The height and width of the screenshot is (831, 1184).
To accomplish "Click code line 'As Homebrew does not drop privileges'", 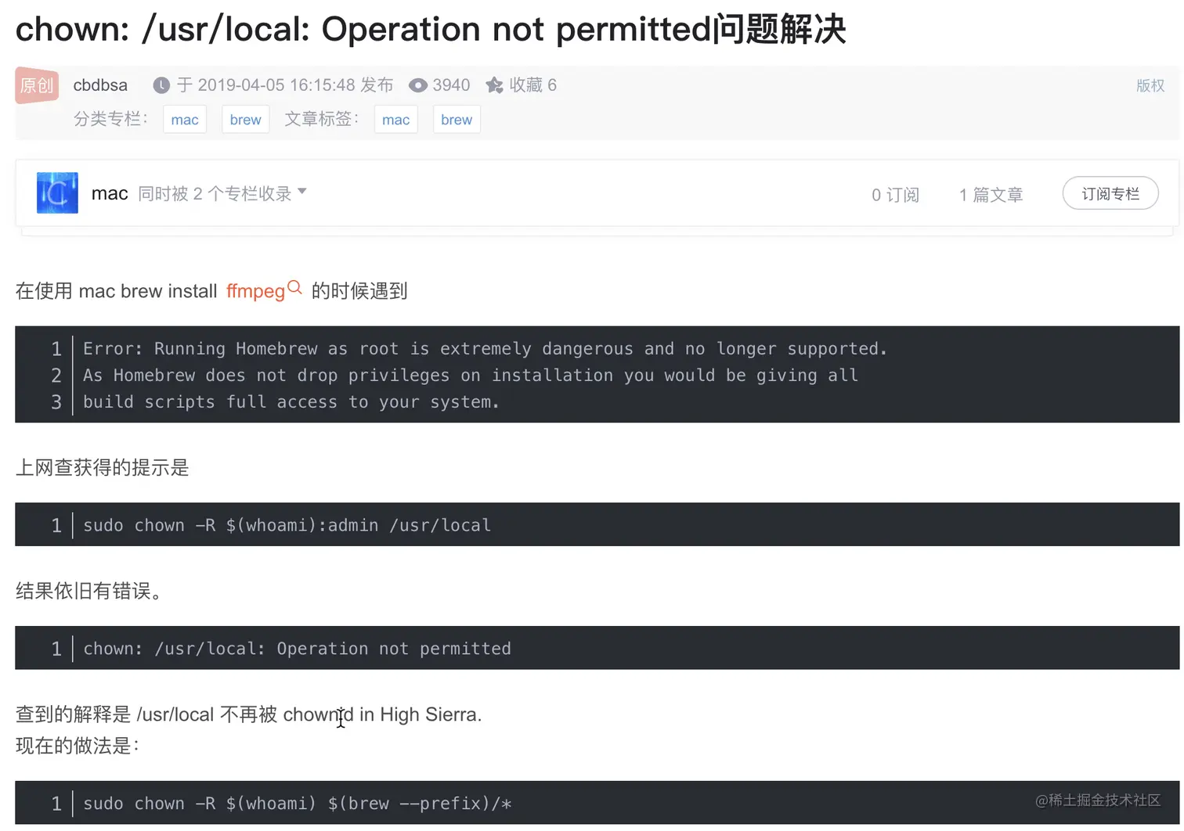I will pos(471,375).
